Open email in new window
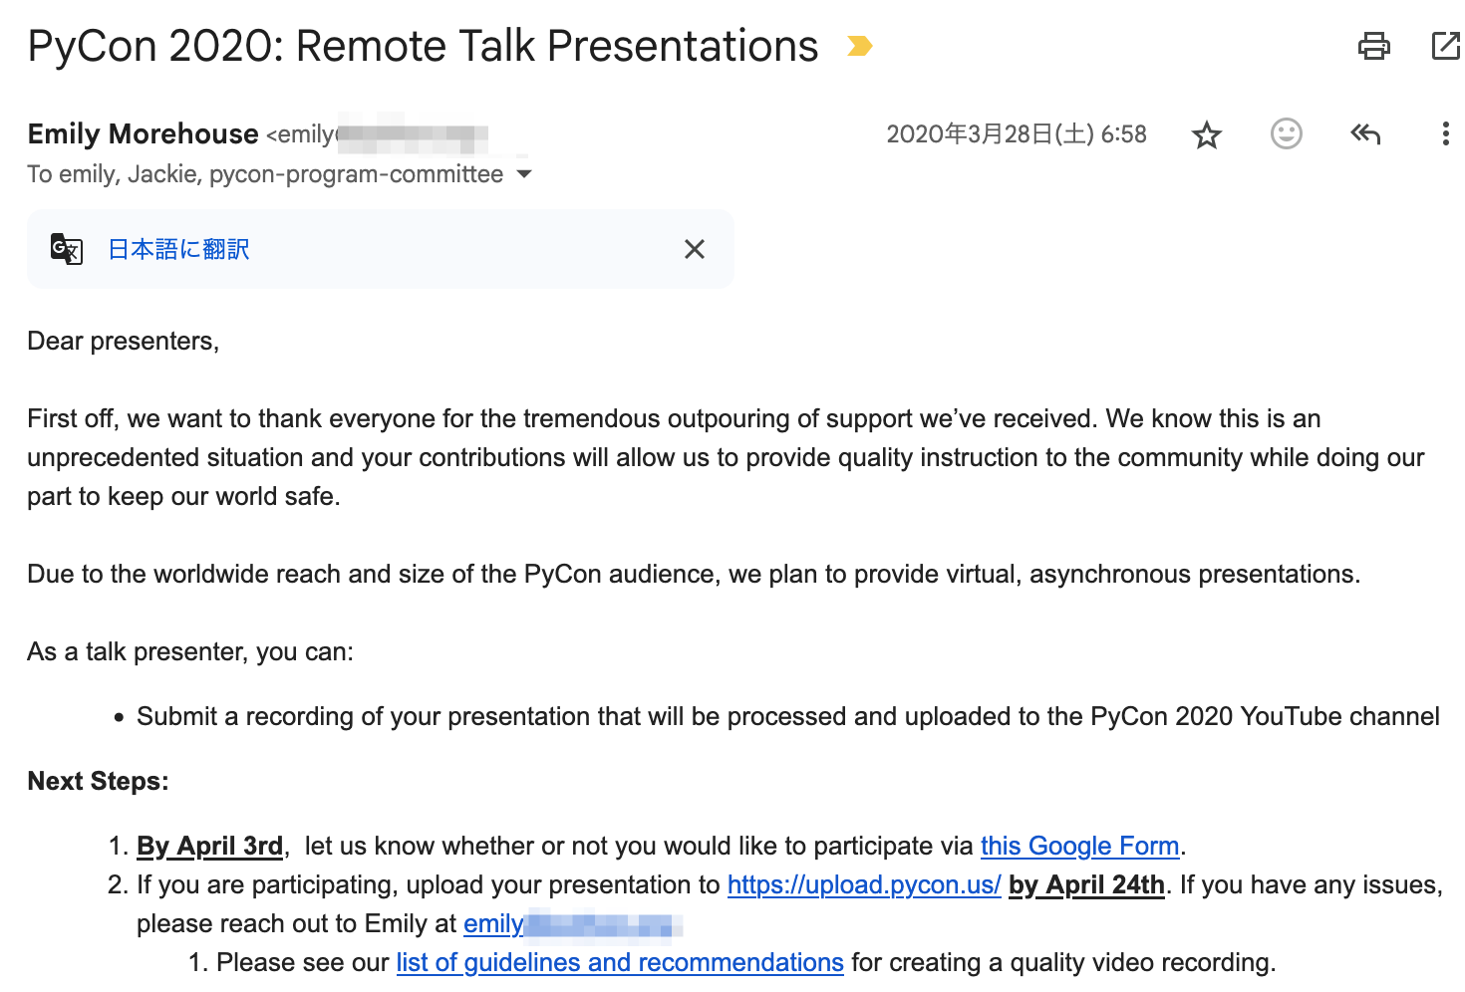 (x=1445, y=46)
